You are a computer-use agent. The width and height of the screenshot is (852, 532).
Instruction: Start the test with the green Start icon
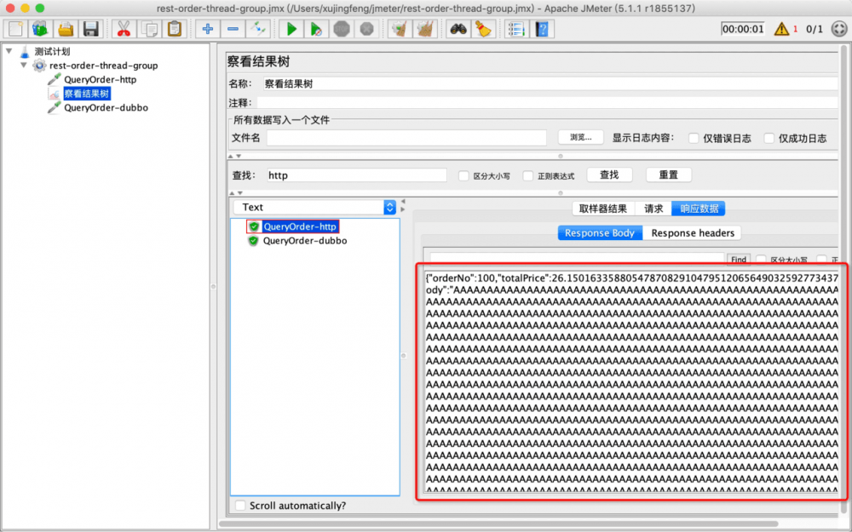tap(291, 28)
